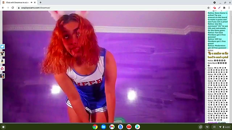The width and height of the screenshot is (232, 130).
Task: Click the keyboard icon in system tray
Action: [x=214, y=127]
